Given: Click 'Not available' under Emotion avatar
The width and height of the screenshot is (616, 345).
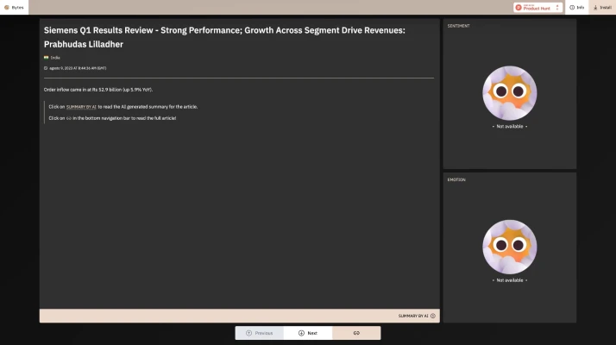Looking at the screenshot, I should tap(510, 280).
